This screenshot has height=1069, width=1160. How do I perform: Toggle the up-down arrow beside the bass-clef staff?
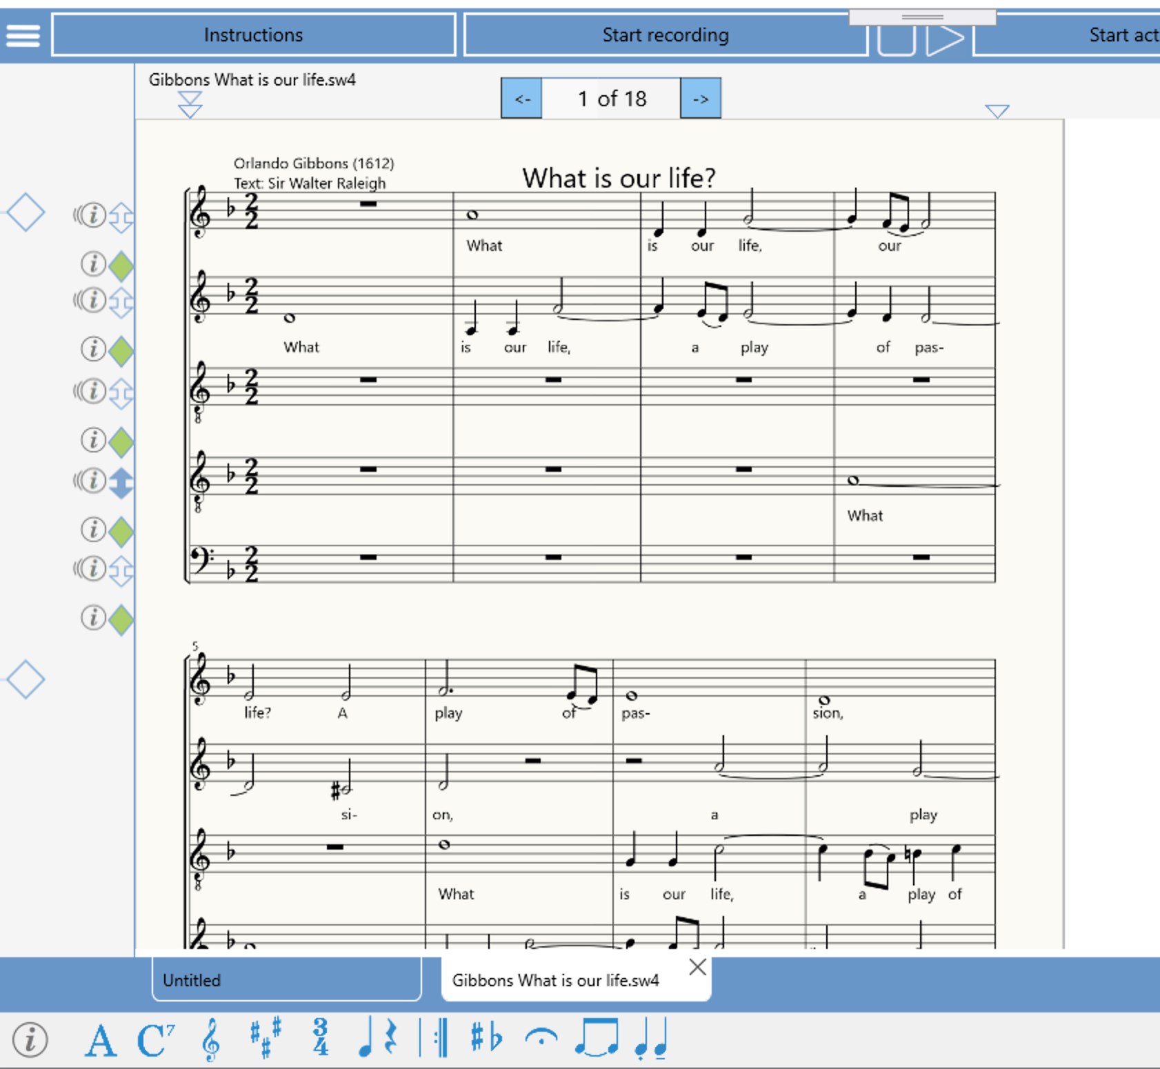121,571
